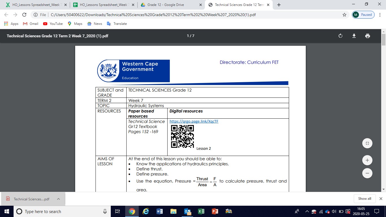
Task: Click the PDF page indicator 1 / 7
Action: click(190, 36)
